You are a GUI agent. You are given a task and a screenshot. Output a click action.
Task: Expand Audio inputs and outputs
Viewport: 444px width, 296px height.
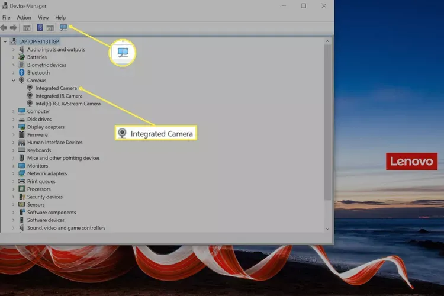point(13,50)
